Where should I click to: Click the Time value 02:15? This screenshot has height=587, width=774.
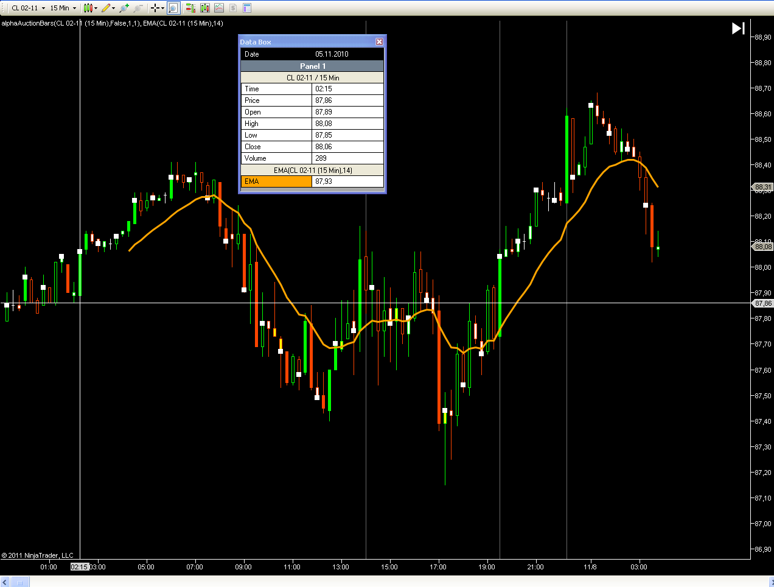pyautogui.click(x=348, y=89)
